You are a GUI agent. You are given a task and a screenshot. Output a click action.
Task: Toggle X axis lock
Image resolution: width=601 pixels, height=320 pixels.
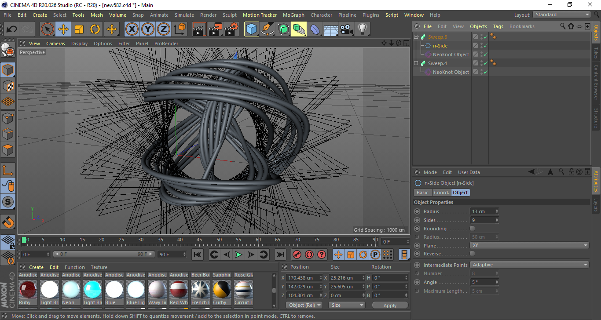click(x=132, y=29)
